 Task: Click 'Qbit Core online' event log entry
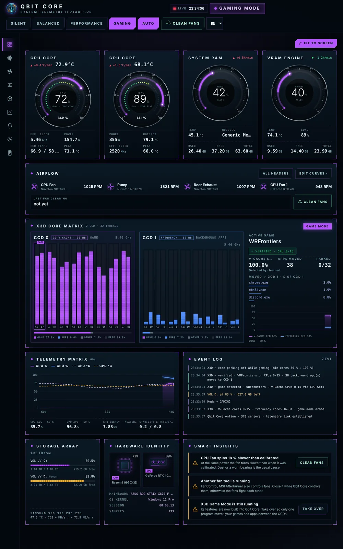260,417
